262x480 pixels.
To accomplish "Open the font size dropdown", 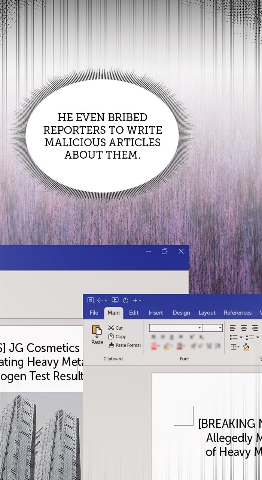I will point(220,328).
